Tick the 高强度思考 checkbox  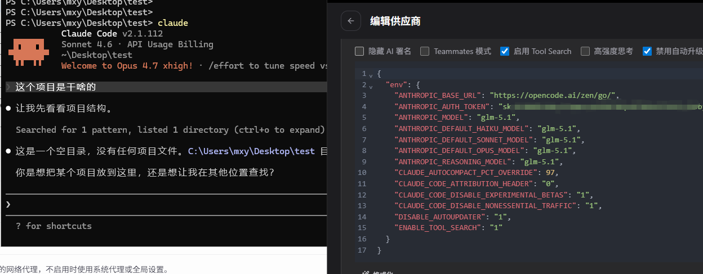(585, 51)
